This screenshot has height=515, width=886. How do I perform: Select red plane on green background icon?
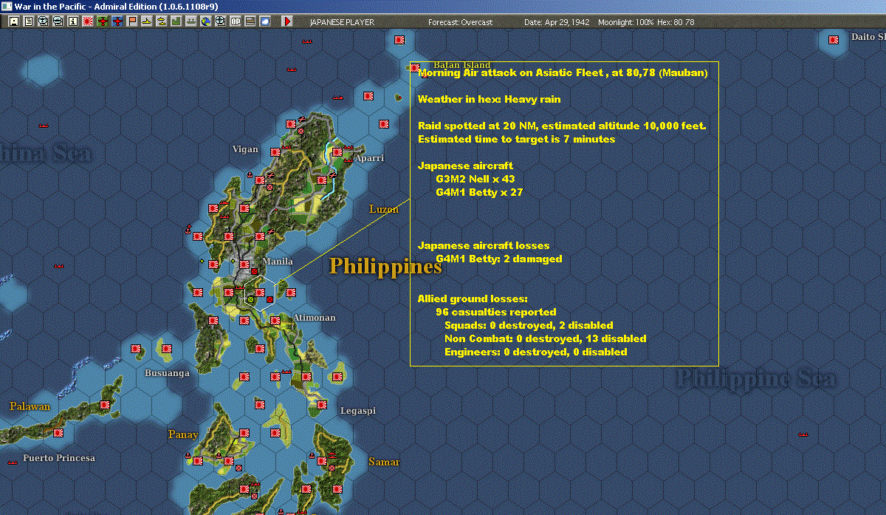pyautogui.click(x=103, y=22)
